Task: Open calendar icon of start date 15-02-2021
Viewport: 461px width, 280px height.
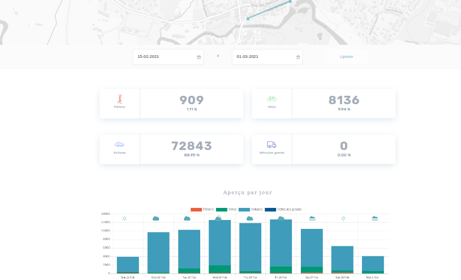Action: pos(199,57)
